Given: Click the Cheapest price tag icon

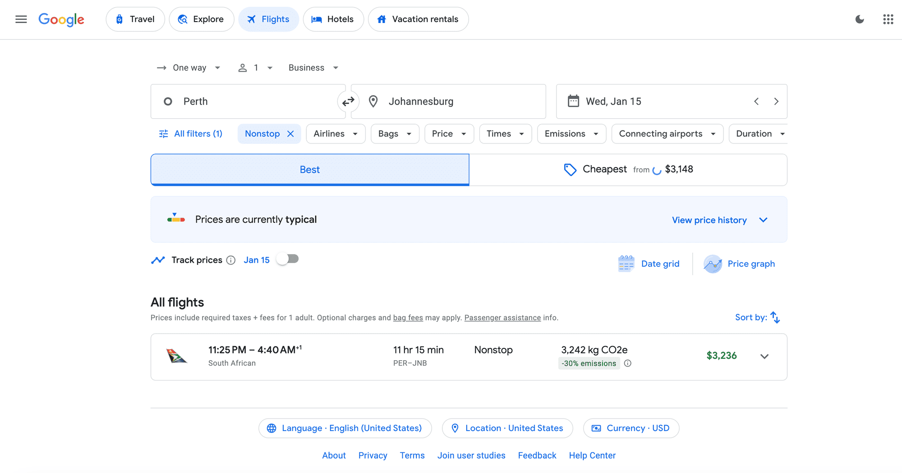Looking at the screenshot, I should [x=570, y=169].
